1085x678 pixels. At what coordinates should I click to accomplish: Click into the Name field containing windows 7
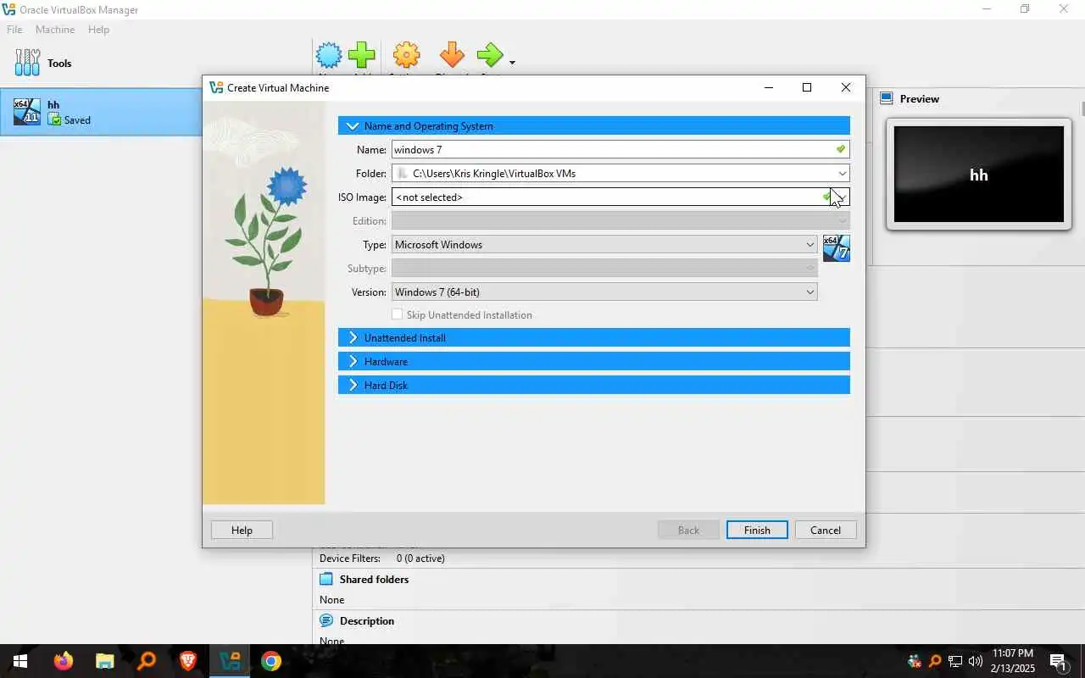point(620,150)
